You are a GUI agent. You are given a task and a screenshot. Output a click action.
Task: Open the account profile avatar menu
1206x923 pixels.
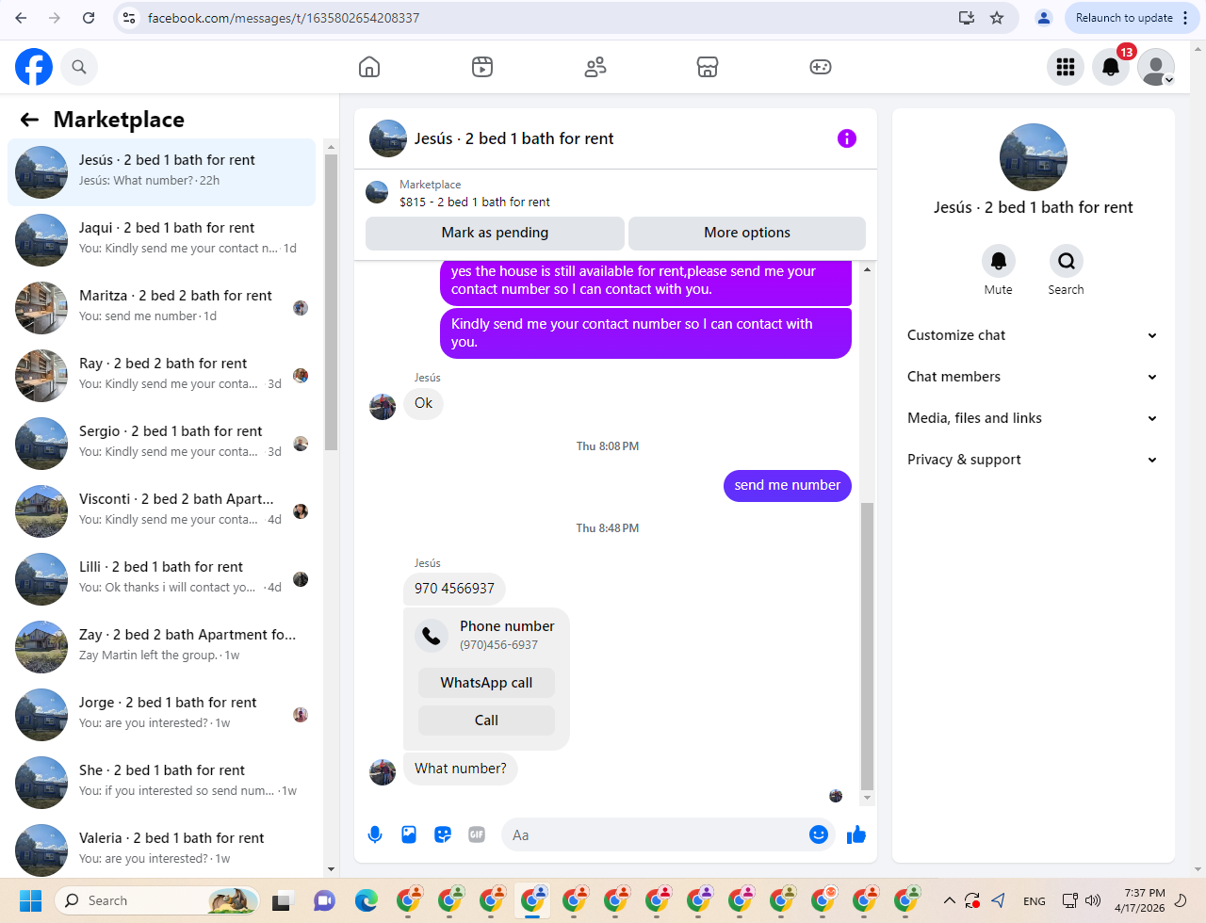pyautogui.click(x=1156, y=67)
